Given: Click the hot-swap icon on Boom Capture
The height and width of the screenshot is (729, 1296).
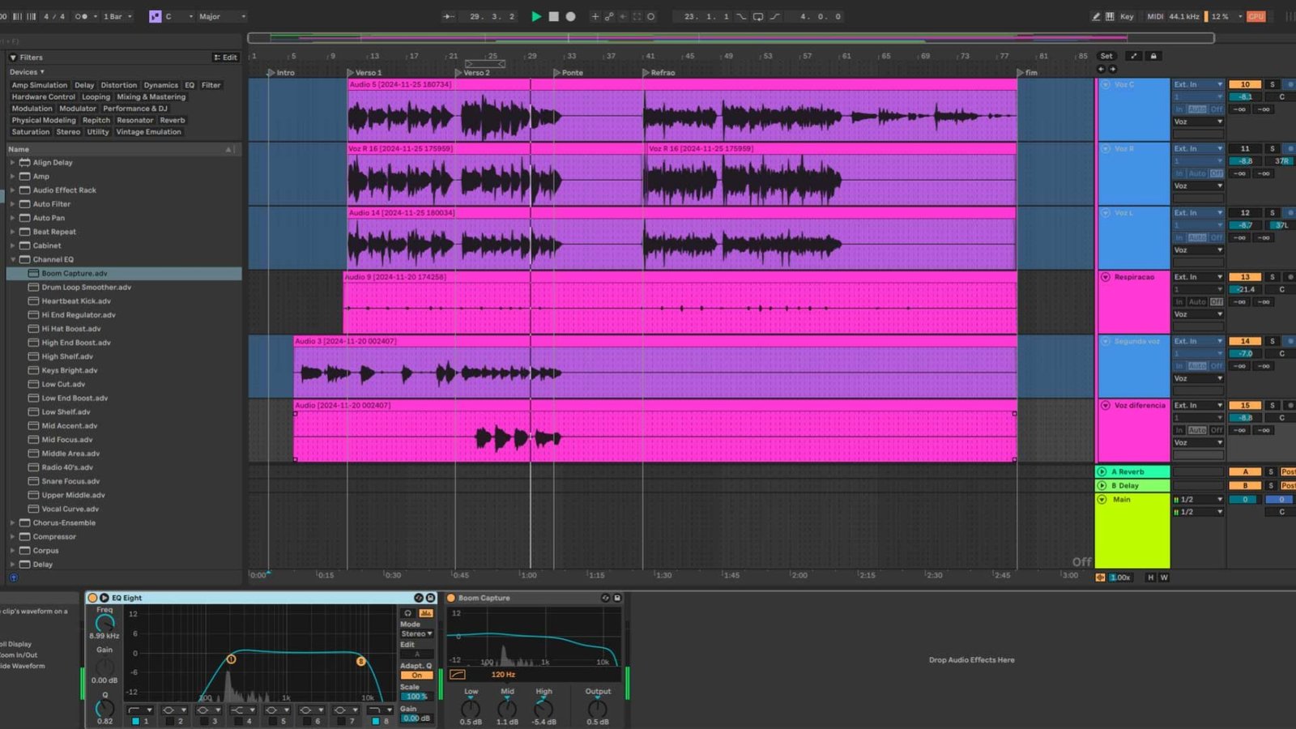Looking at the screenshot, I should 604,597.
